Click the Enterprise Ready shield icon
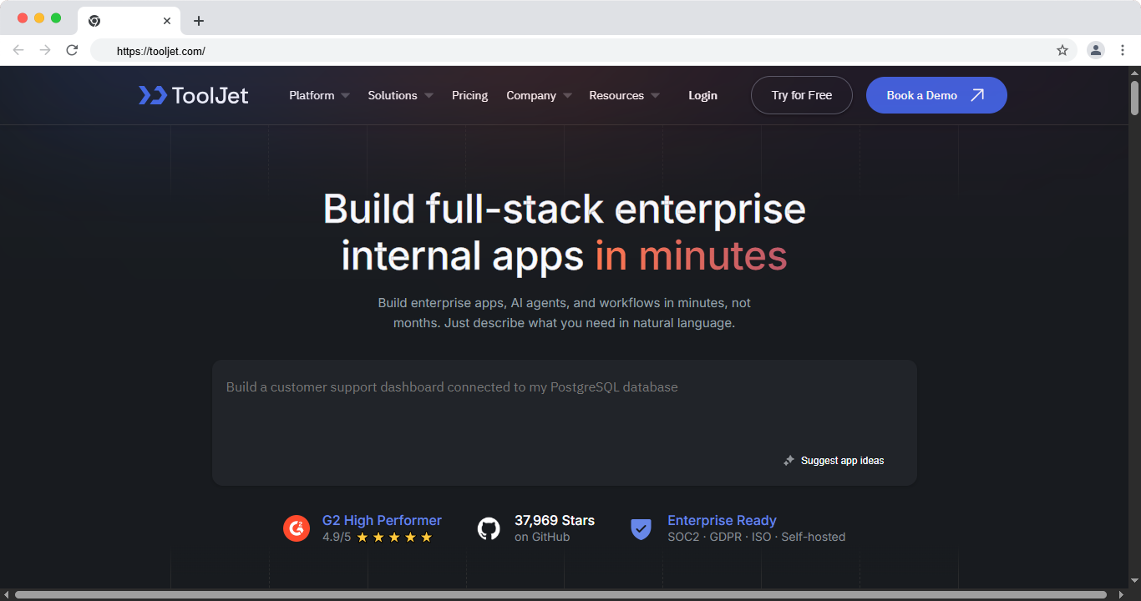This screenshot has height=601, width=1141. 641,528
